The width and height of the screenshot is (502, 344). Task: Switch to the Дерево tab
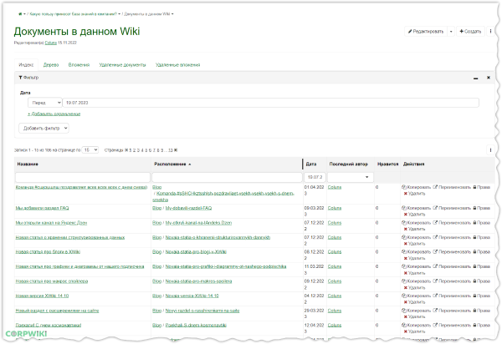pos(51,65)
